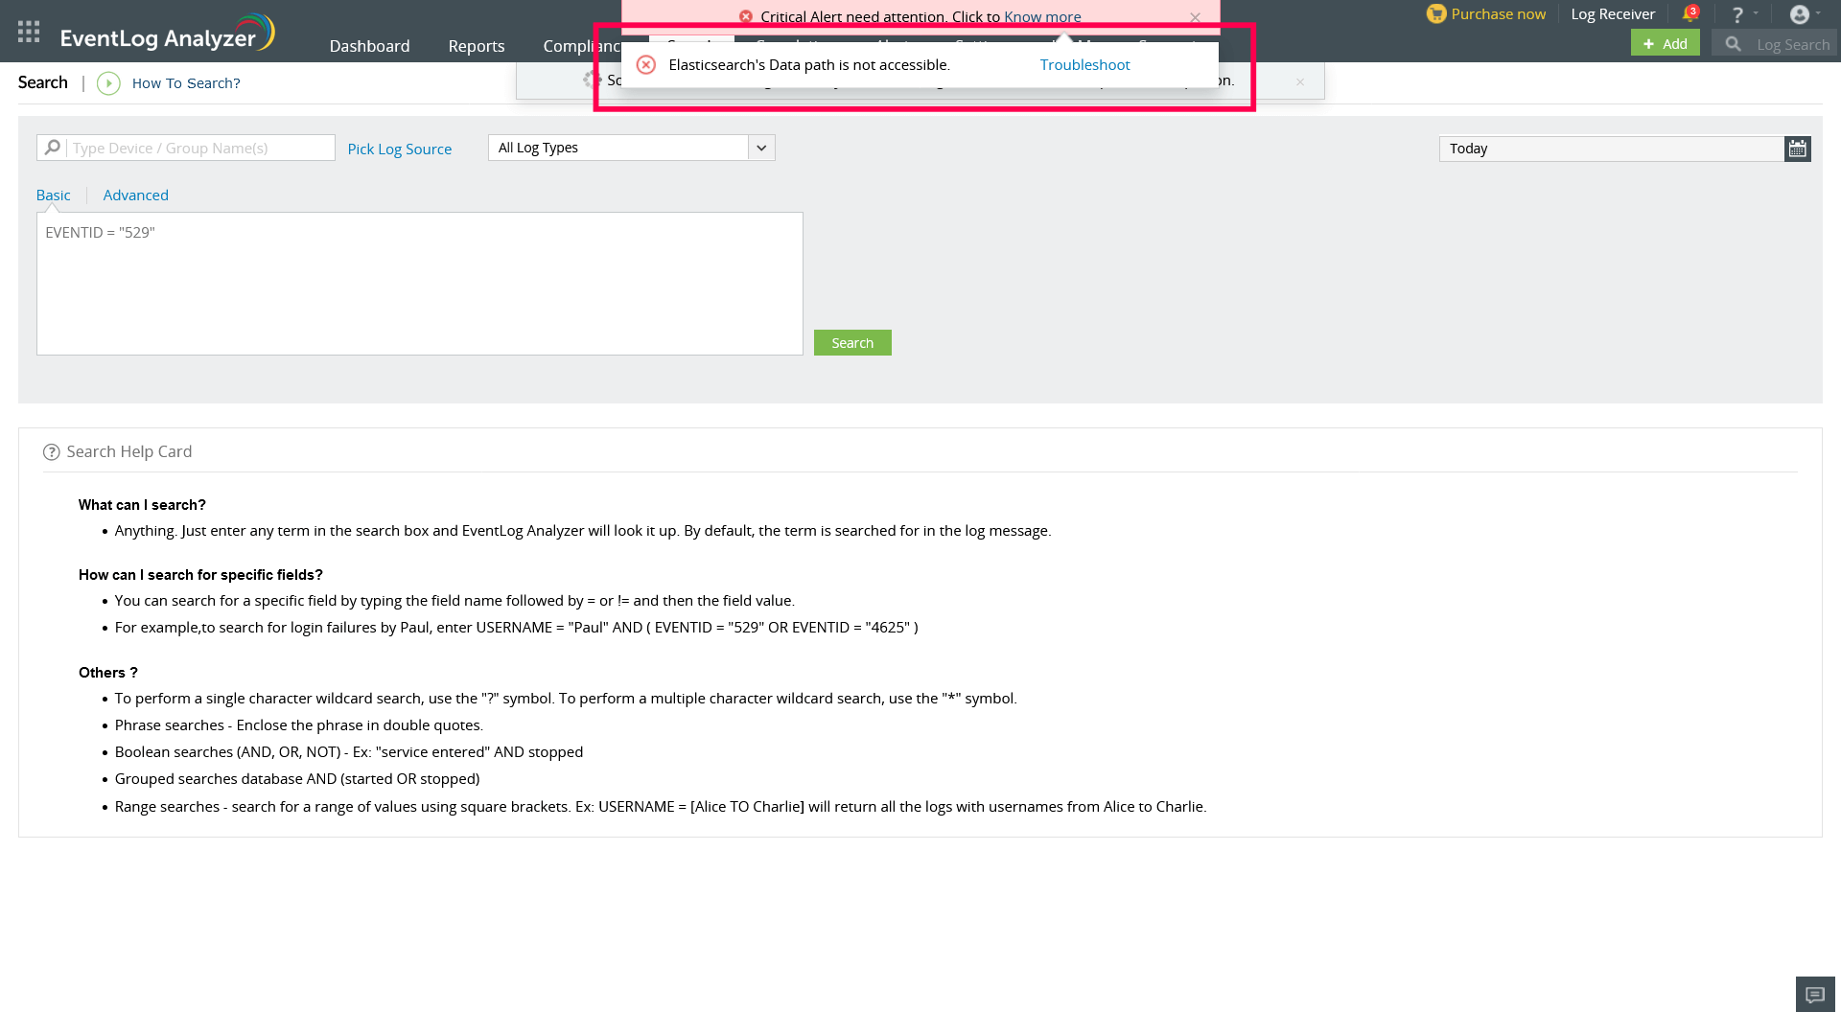Click the Log Search magnifier icon

click(1733, 43)
